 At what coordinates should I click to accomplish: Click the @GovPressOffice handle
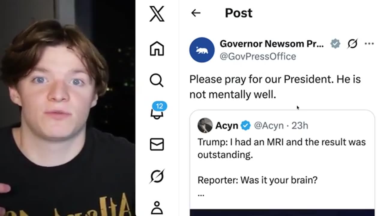click(258, 56)
